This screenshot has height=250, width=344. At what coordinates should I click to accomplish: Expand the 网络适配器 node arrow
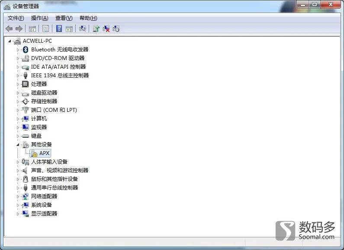click(18, 196)
